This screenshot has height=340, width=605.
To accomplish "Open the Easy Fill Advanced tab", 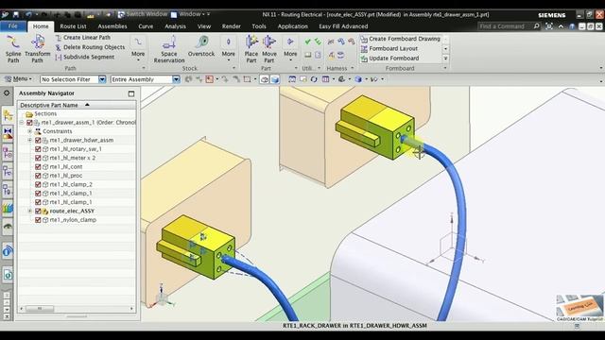I will pos(343,26).
